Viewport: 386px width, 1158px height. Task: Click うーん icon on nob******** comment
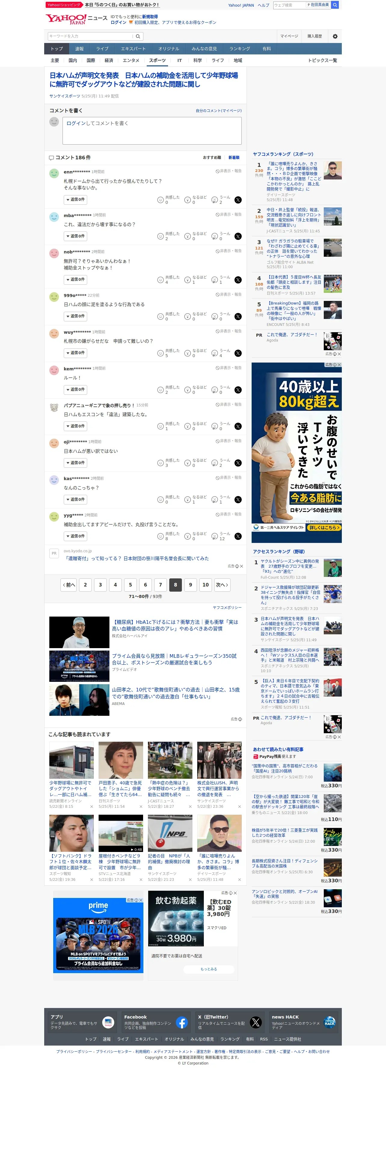pos(215,280)
